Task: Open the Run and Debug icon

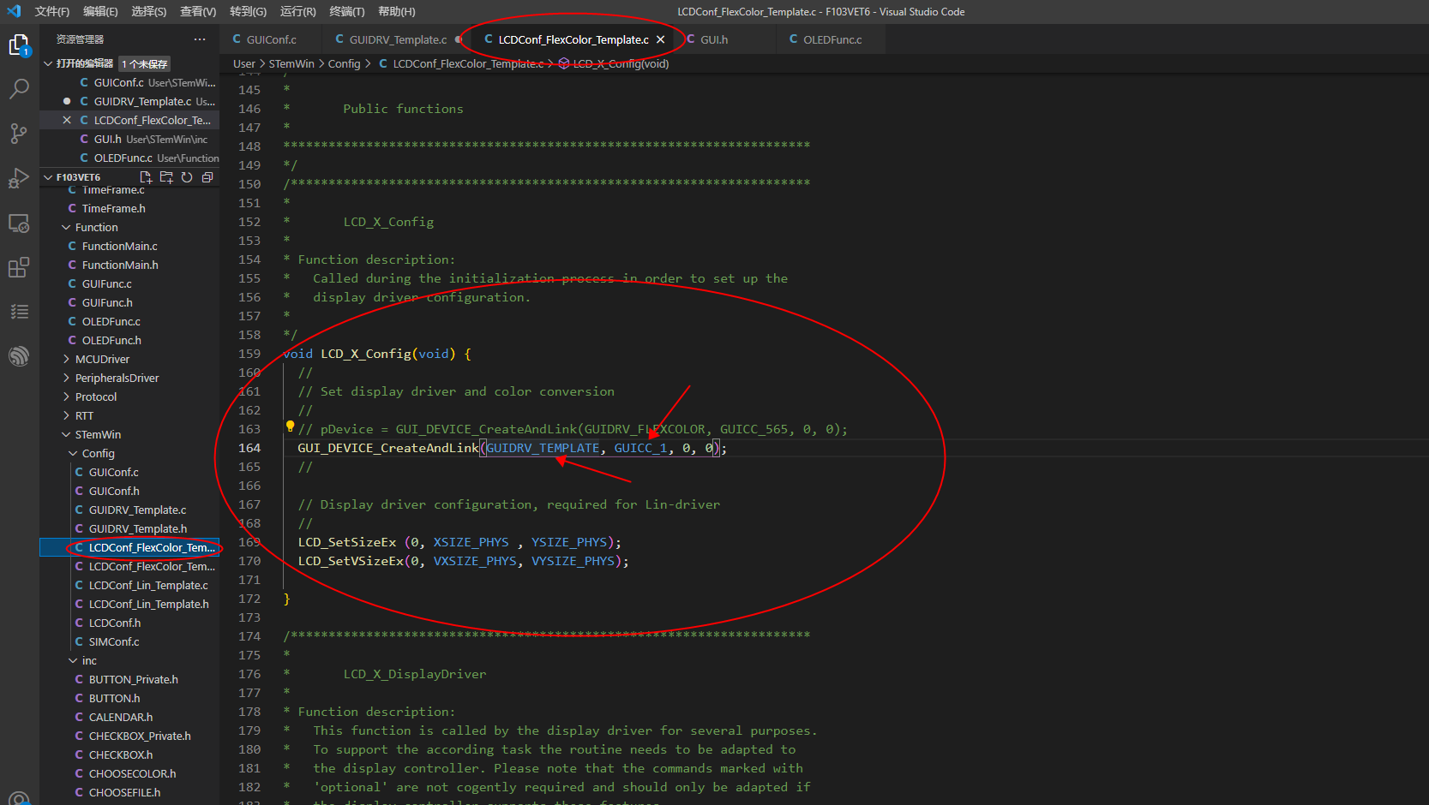Action: click(19, 178)
